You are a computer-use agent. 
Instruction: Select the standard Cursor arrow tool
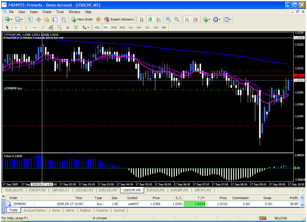[7, 27]
